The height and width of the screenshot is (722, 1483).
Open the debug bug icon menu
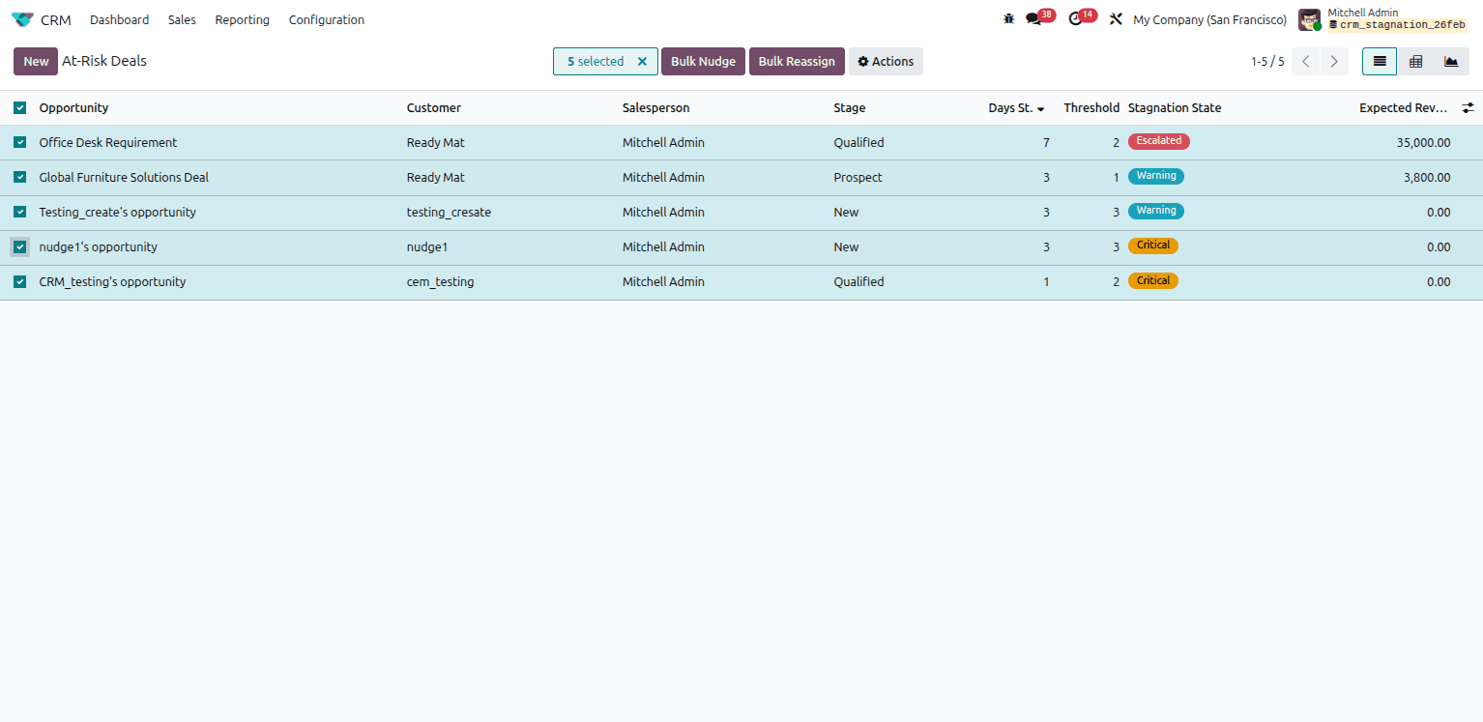[1009, 19]
